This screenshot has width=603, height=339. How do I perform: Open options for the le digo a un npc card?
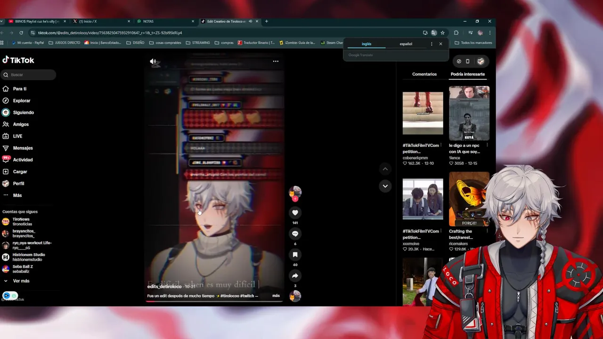[x=487, y=145]
